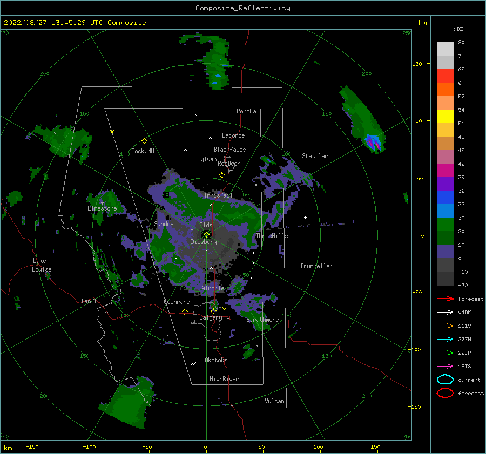Click the HighRiver label

(x=224, y=379)
